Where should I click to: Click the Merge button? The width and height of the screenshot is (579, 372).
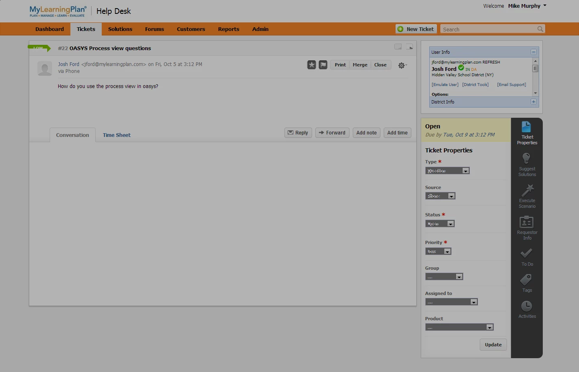(x=360, y=65)
